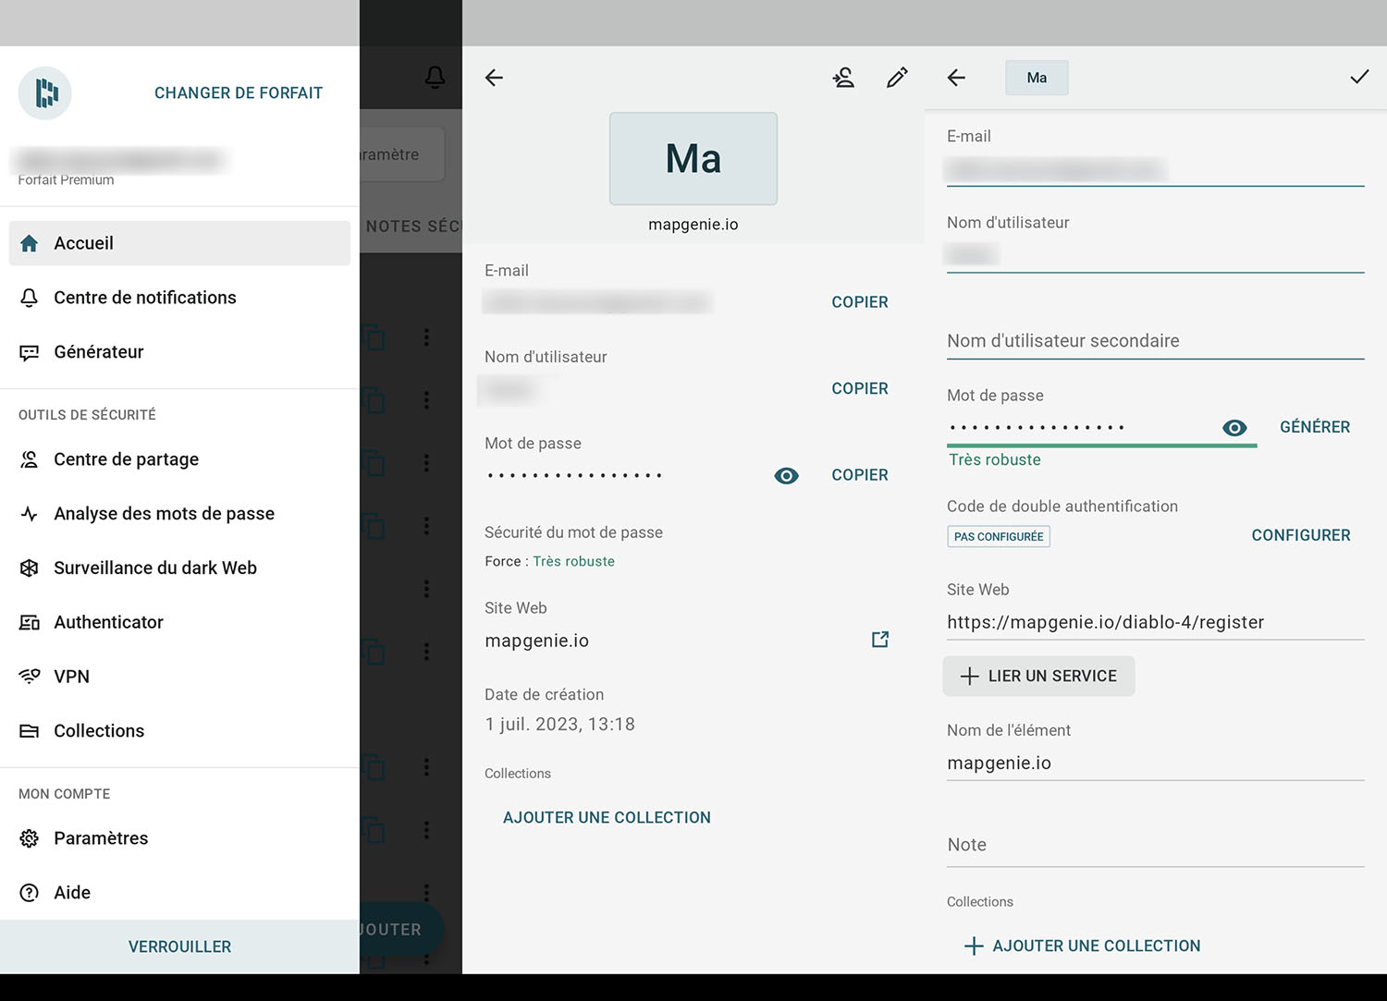Go back from mapgenie.io detail view
Image resolution: width=1387 pixels, height=1001 pixels.
495,78
